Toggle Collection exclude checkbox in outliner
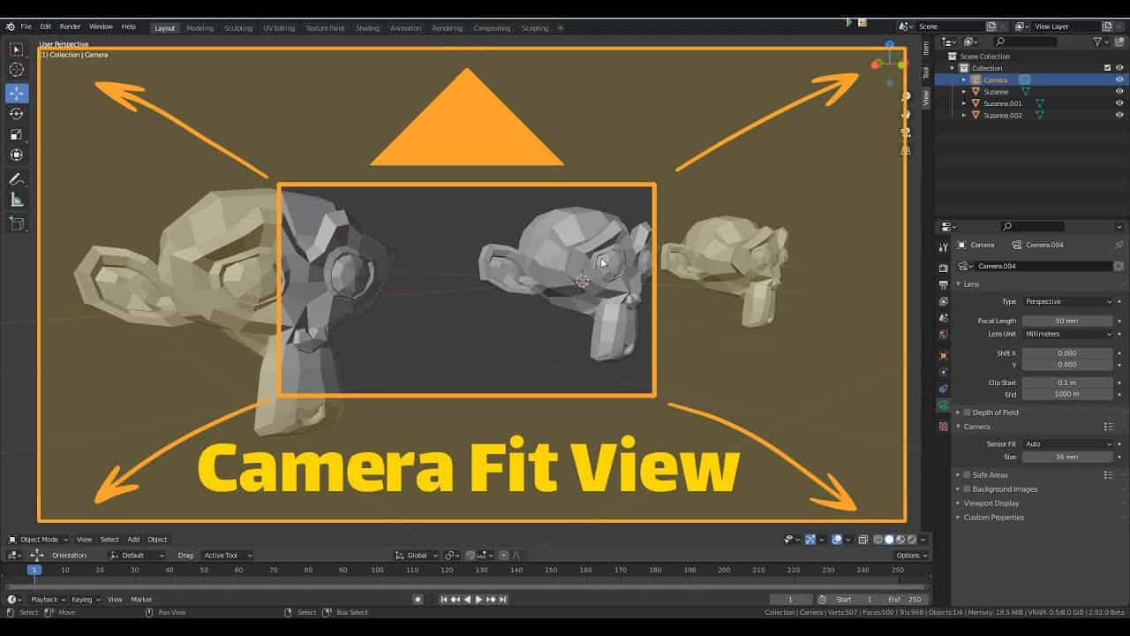The height and width of the screenshot is (636, 1130). point(1108,67)
